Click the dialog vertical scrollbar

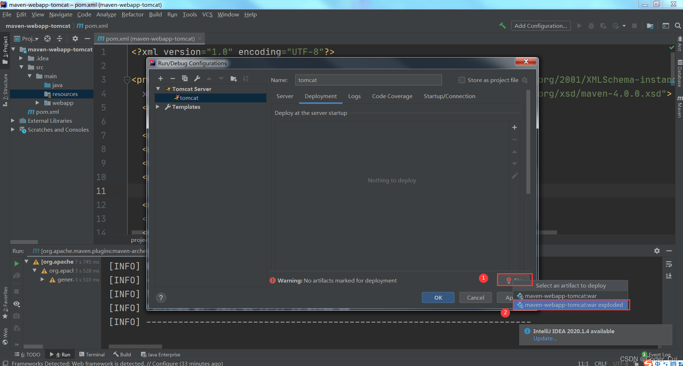tap(528, 142)
